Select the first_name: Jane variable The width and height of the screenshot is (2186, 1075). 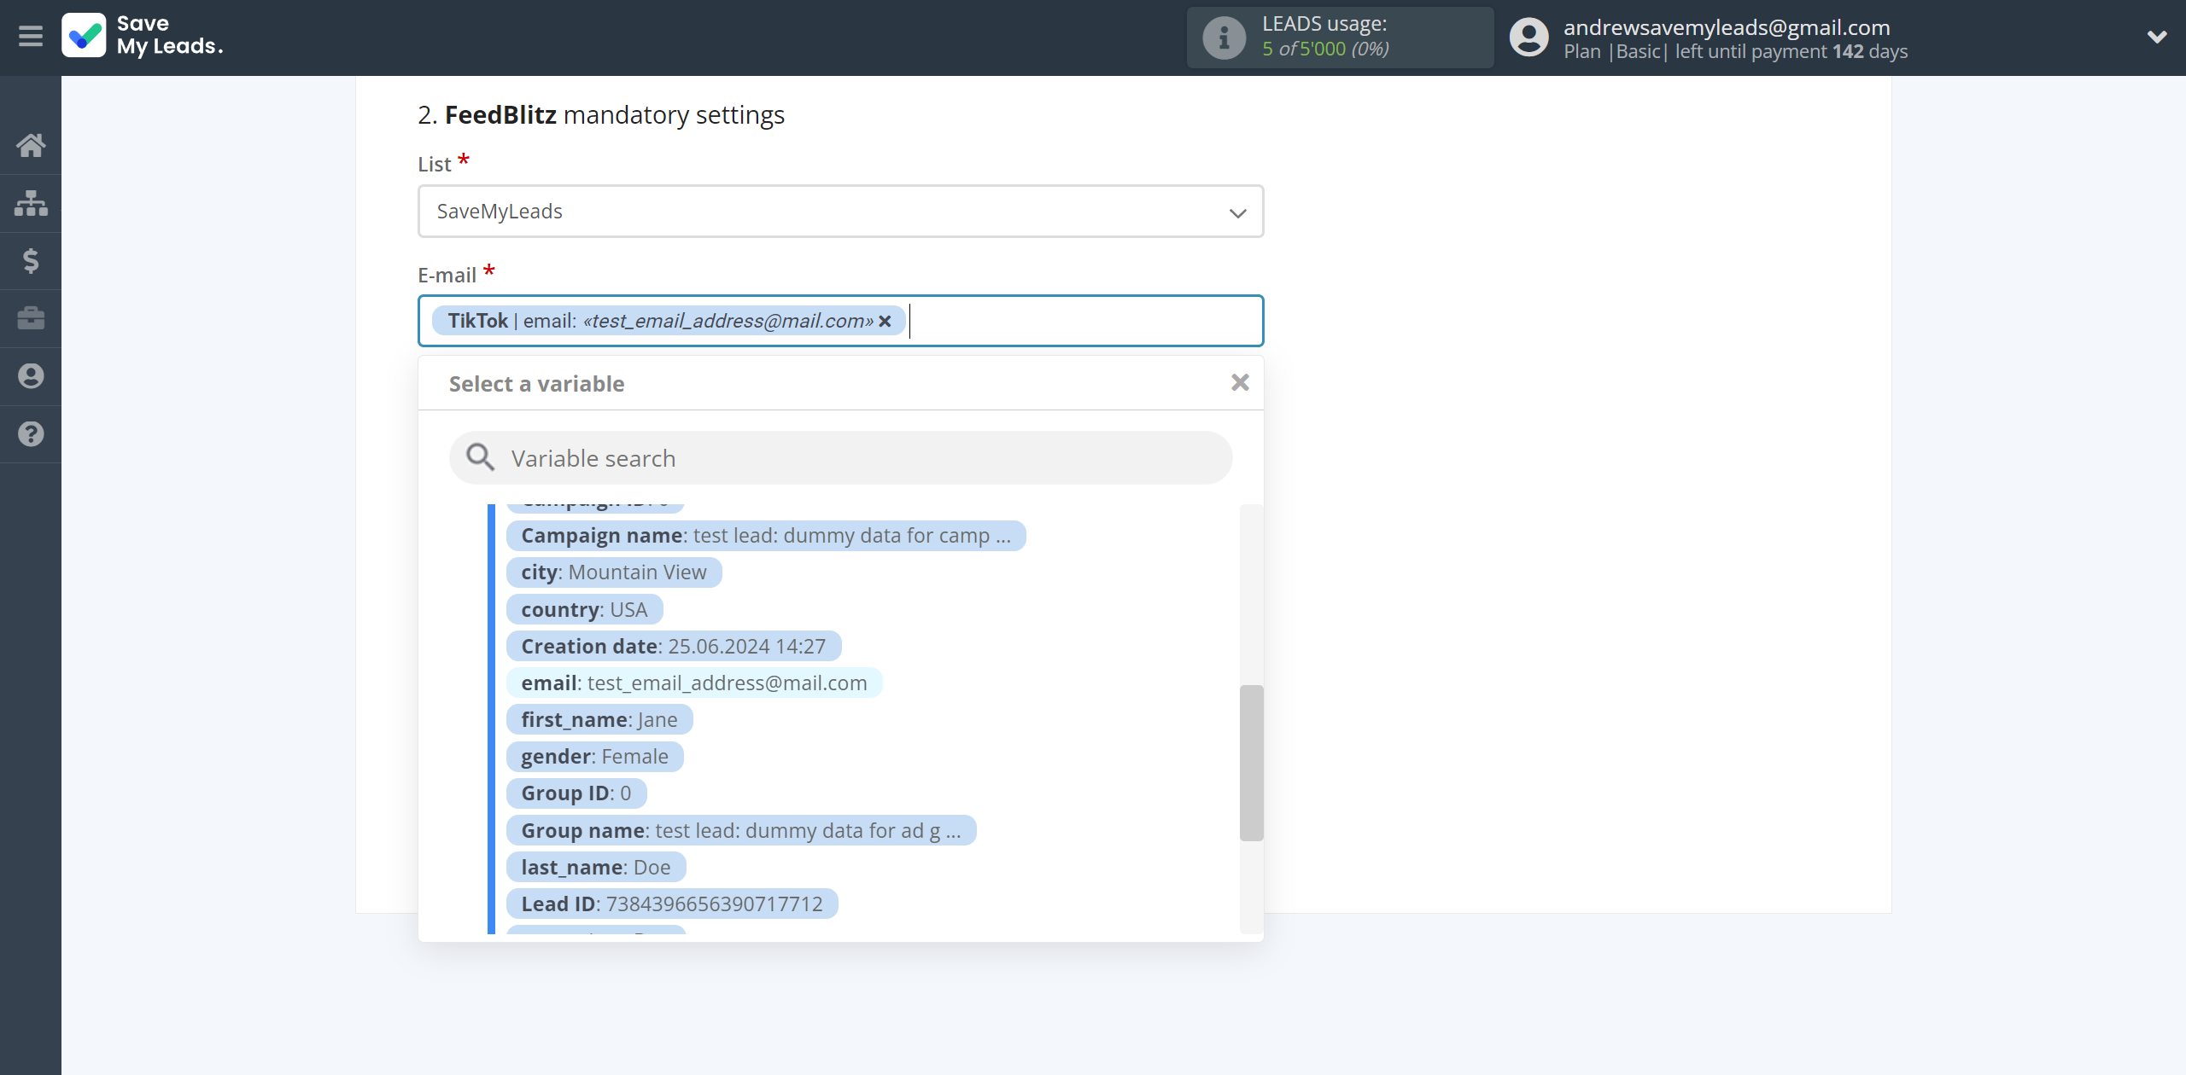point(599,719)
